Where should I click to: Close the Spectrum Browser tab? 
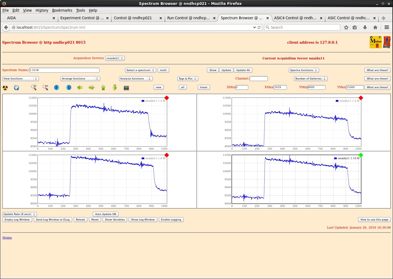pyautogui.click(x=268, y=18)
